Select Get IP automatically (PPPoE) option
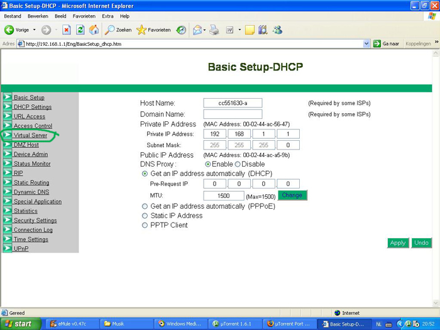This screenshot has height=330, width=440. 145,206
